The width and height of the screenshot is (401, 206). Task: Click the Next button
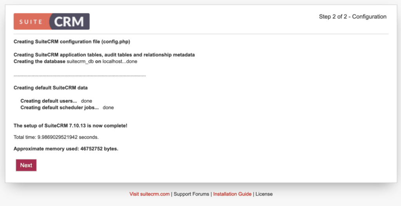pyautogui.click(x=26, y=165)
